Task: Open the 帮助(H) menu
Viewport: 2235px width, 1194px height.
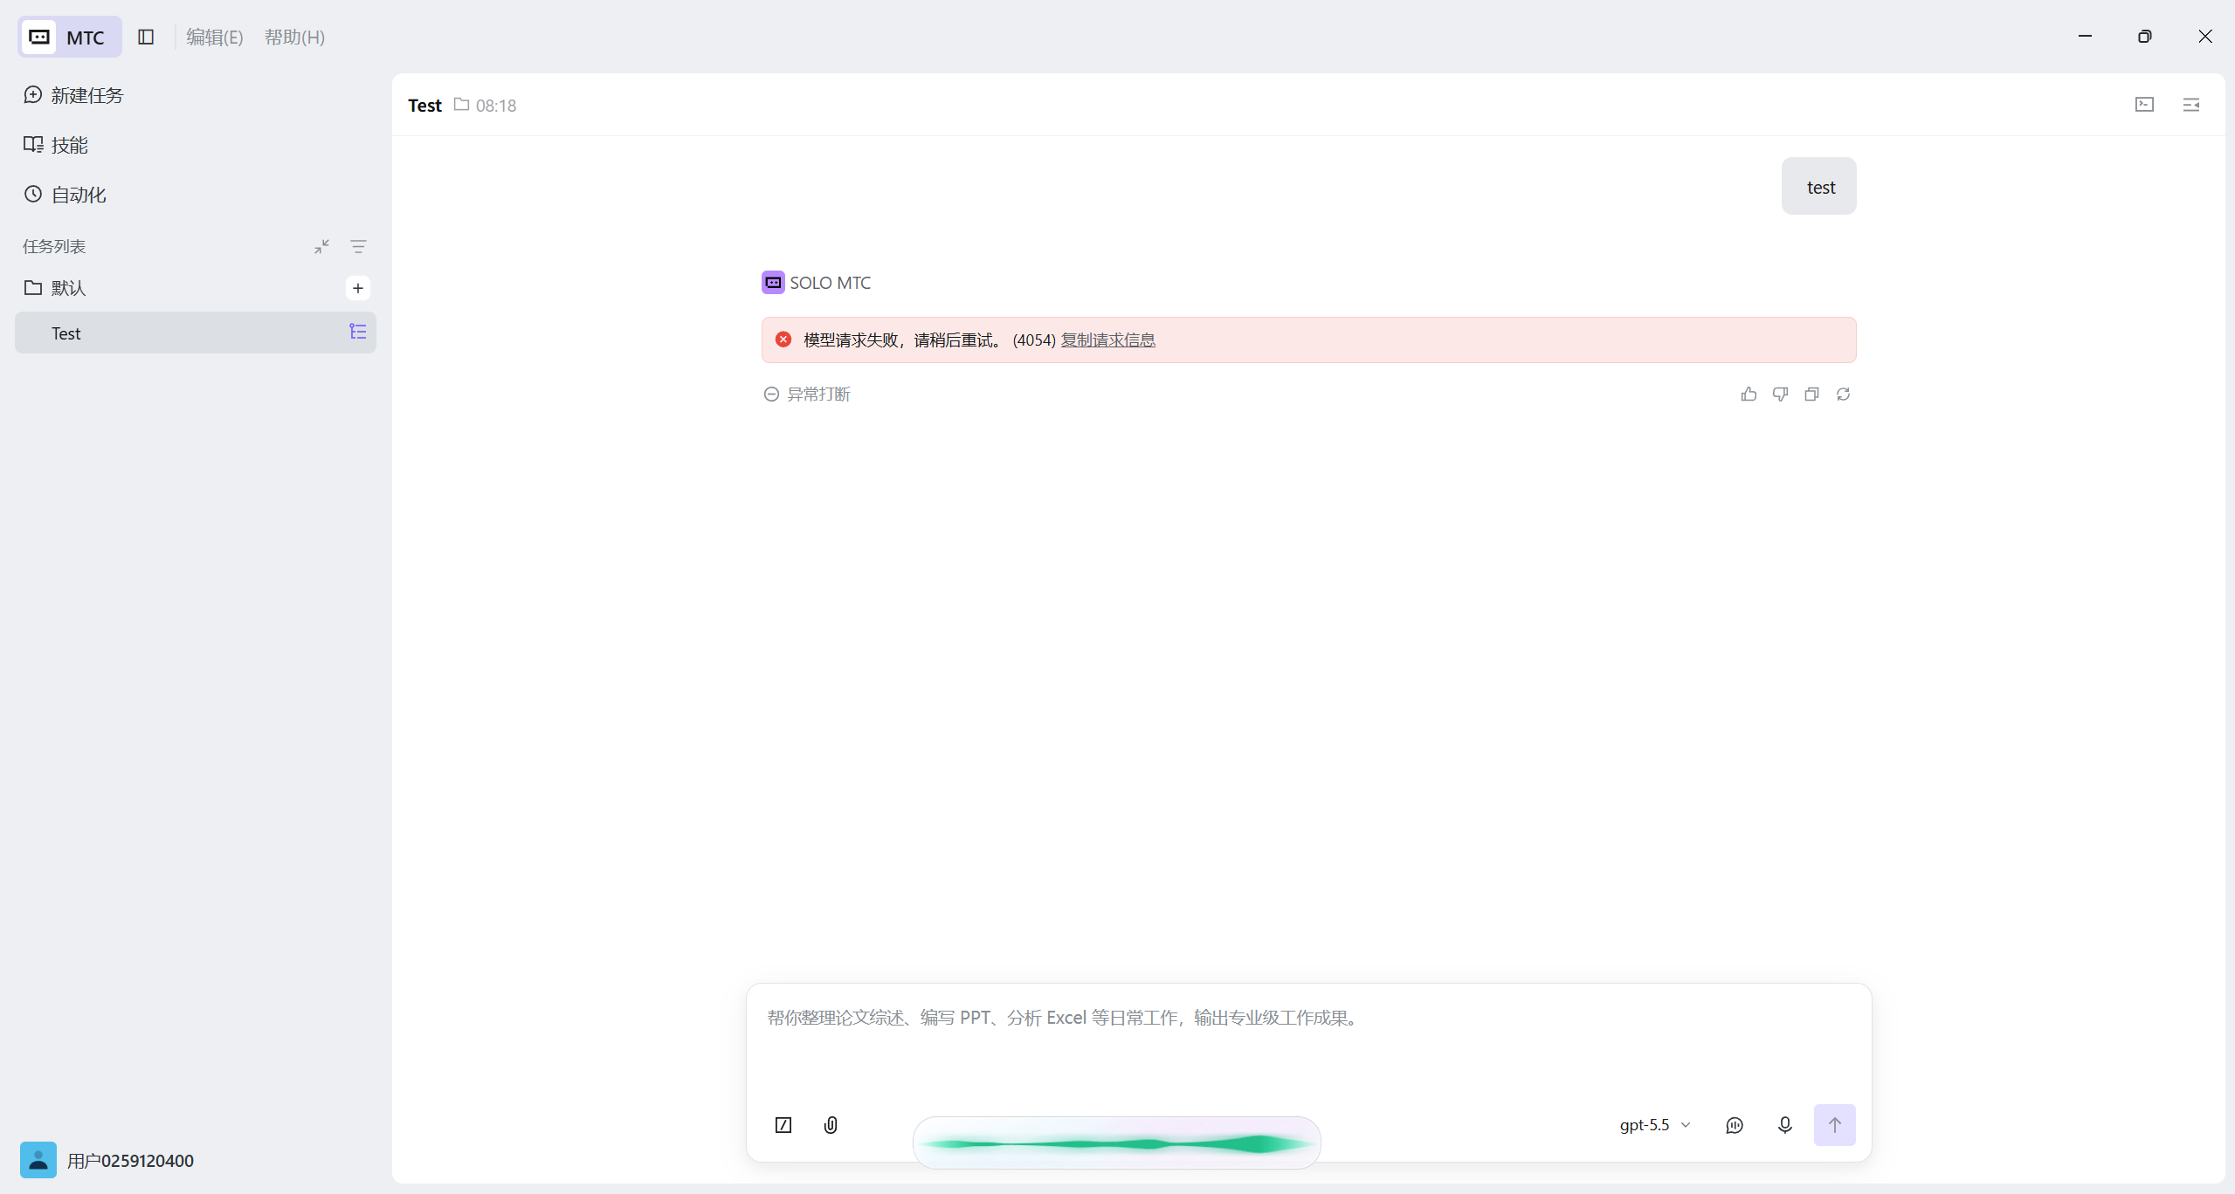Action: click(294, 37)
